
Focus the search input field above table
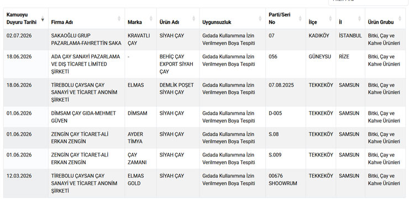point(368,2)
